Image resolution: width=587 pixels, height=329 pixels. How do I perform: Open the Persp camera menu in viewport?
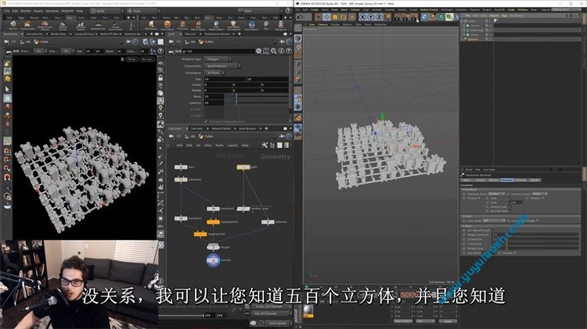131,59
